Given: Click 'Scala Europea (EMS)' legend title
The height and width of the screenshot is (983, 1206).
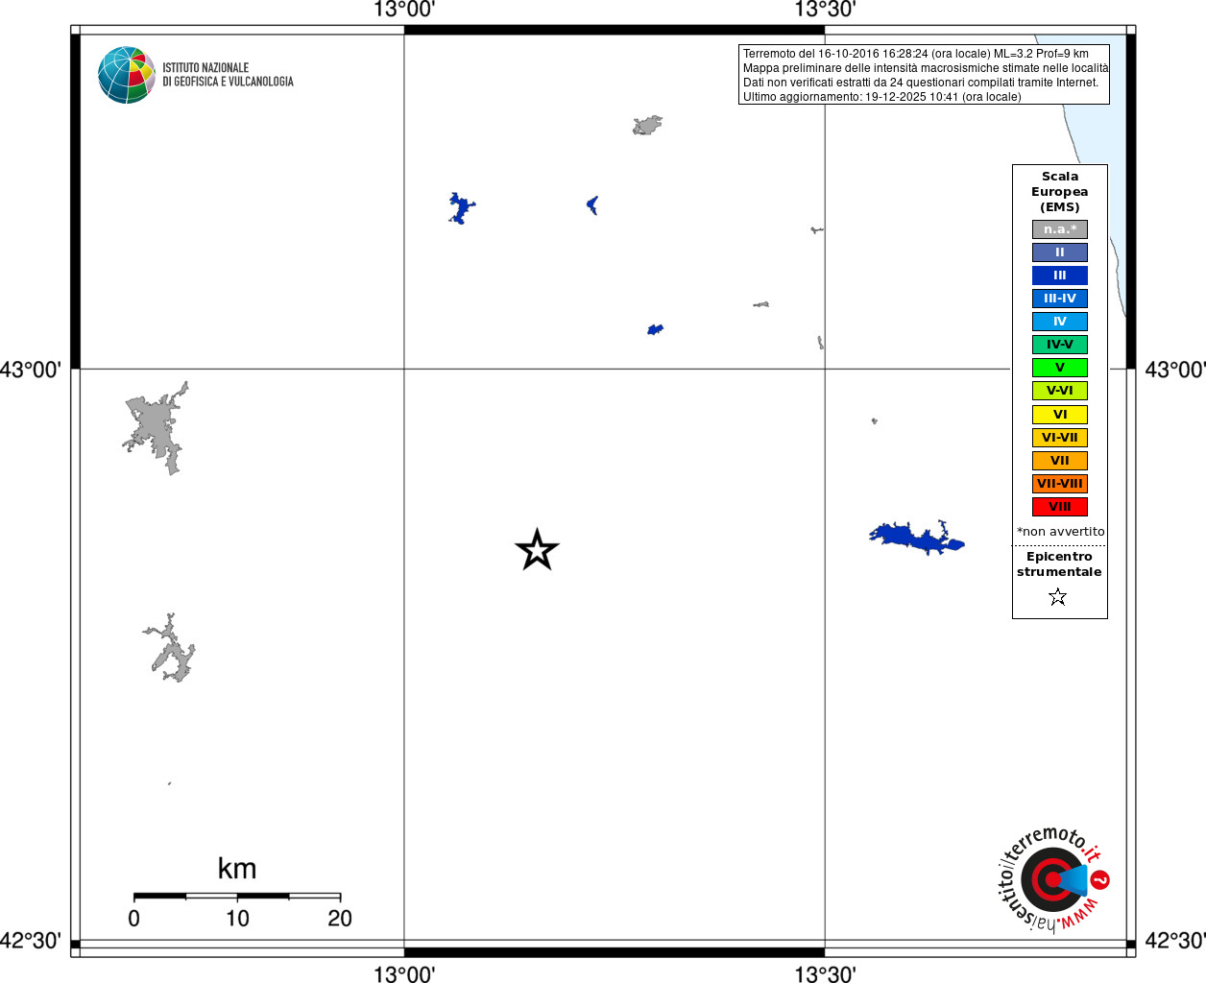Looking at the screenshot, I should [1060, 192].
